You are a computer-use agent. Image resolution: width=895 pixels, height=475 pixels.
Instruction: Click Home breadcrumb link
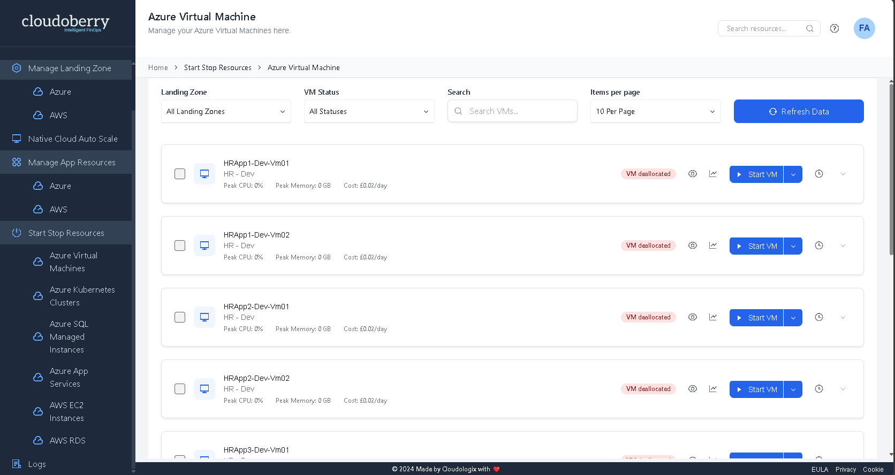pos(158,68)
